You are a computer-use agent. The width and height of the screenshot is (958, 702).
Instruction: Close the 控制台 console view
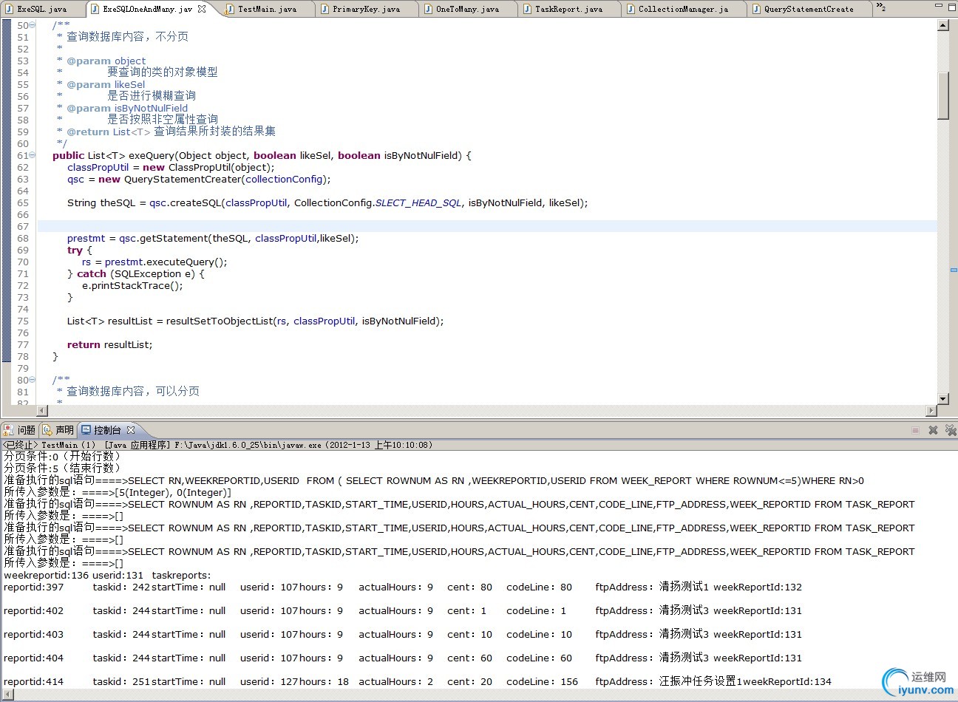(131, 429)
